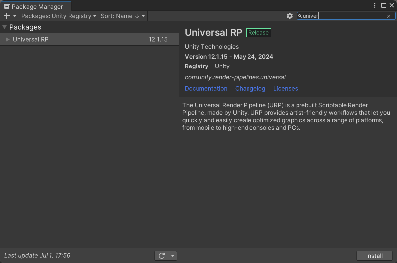Open advanced settings gear icon
Viewport: 397px width, 263px height.
point(290,16)
